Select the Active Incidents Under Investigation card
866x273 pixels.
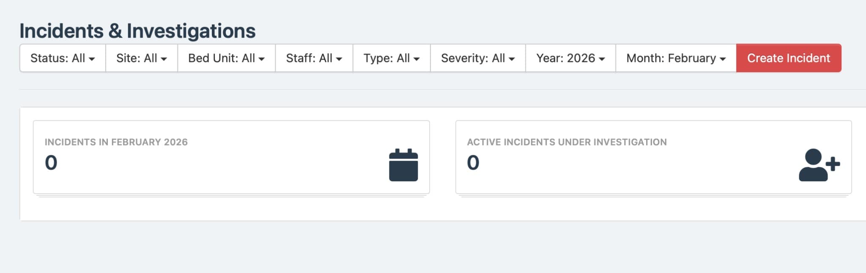[x=654, y=157]
